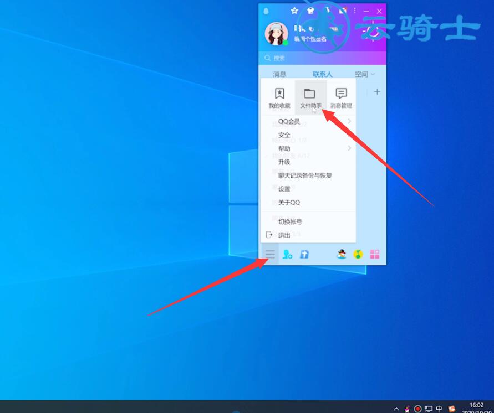Click the red record tray icon

click(417, 409)
